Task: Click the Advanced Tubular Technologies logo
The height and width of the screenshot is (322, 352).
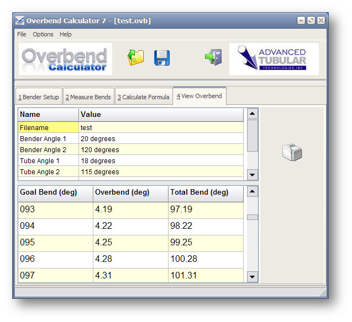Action: point(274,59)
